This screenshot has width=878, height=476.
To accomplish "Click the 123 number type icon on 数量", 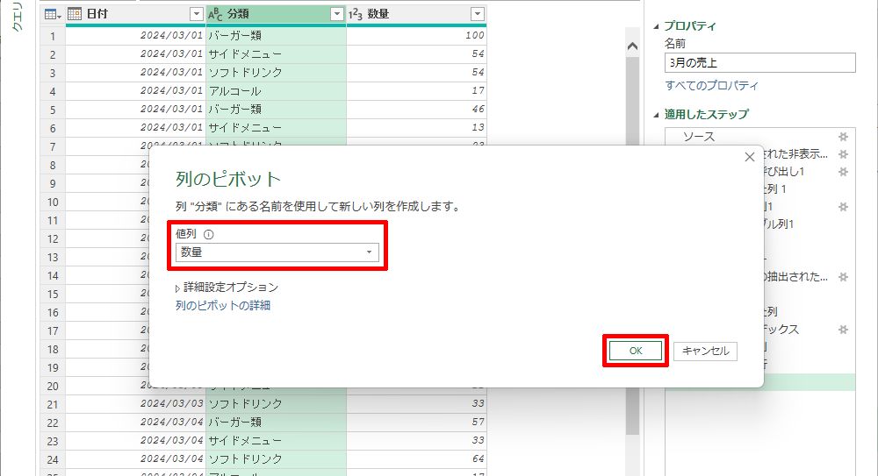I will 356,15.
